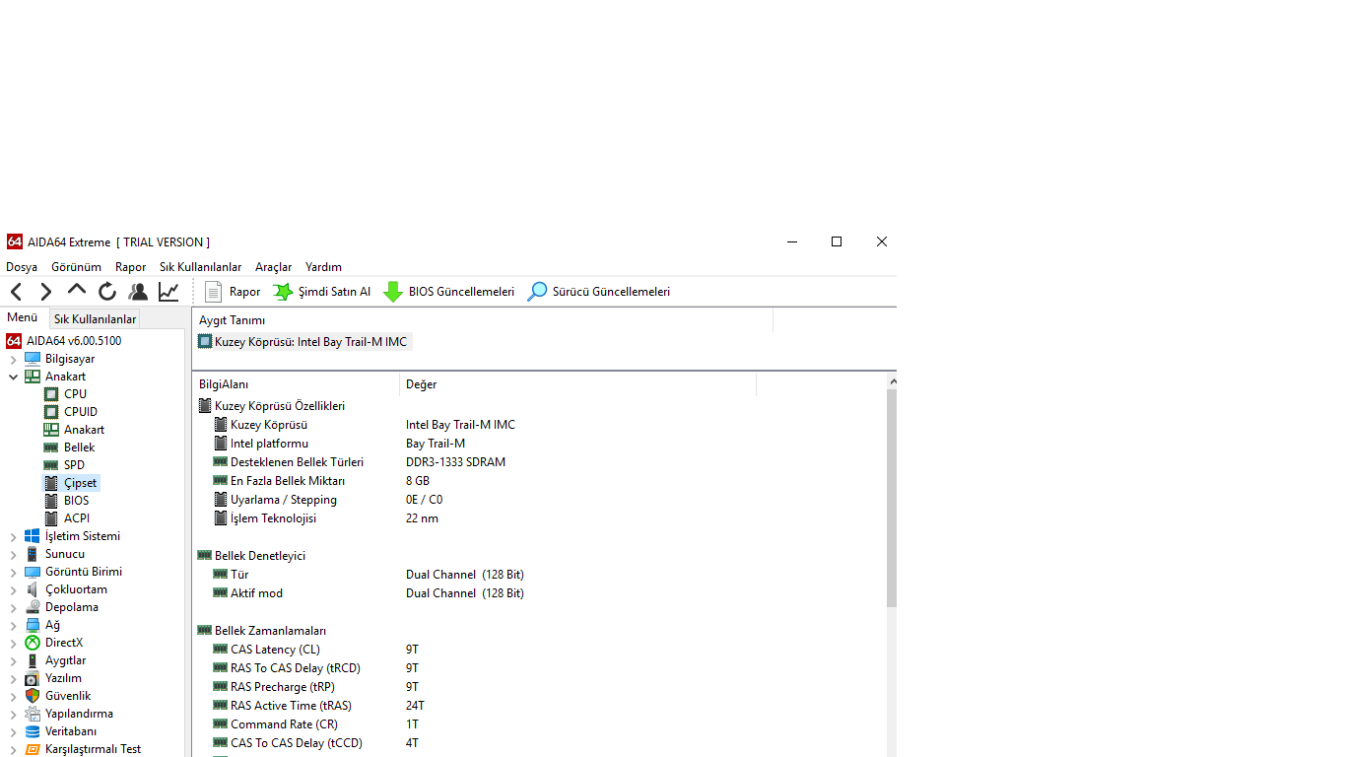The image size is (1346, 757).
Task: Open the Rapor menu in the menu bar
Action: tap(130, 267)
